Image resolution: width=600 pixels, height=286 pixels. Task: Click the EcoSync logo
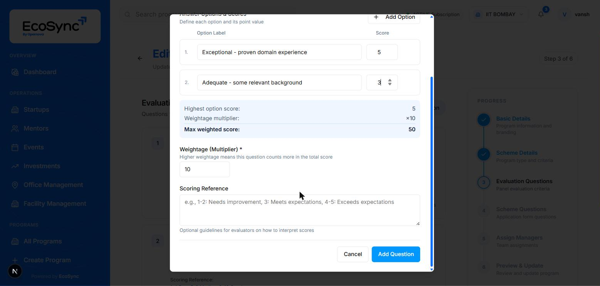[55, 26]
